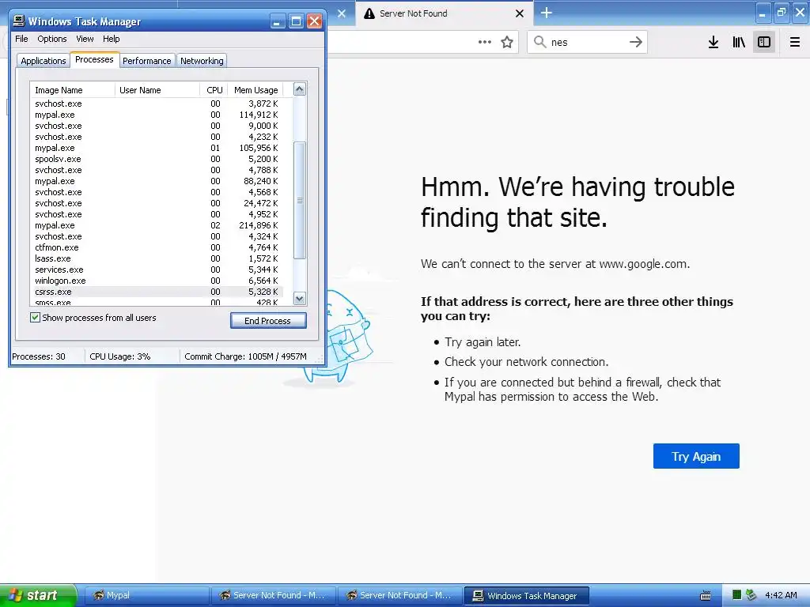
Task: Submit the search with the arrow icon
Action: 636,42
